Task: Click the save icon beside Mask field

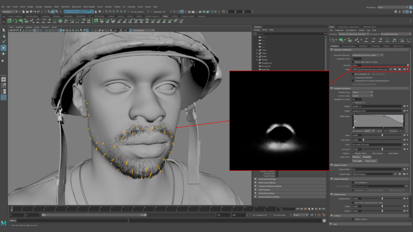Action: click(395, 69)
